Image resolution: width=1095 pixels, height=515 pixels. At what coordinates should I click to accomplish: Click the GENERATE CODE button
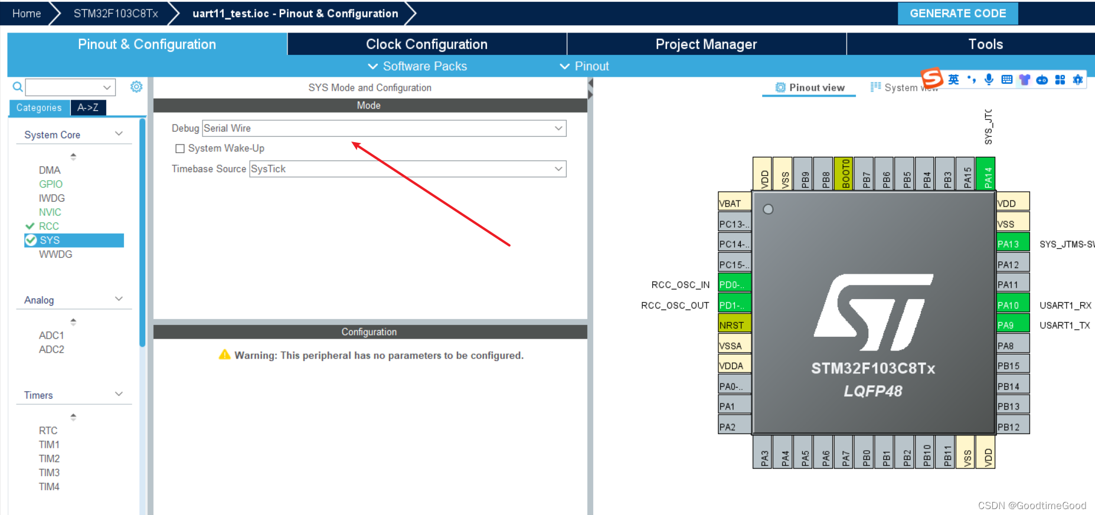(x=957, y=13)
